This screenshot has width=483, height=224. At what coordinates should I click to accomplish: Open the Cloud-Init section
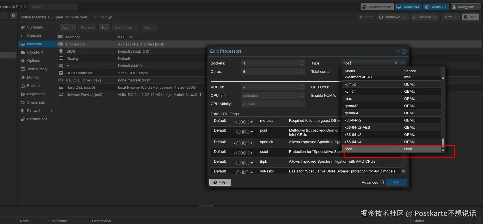point(35,52)
